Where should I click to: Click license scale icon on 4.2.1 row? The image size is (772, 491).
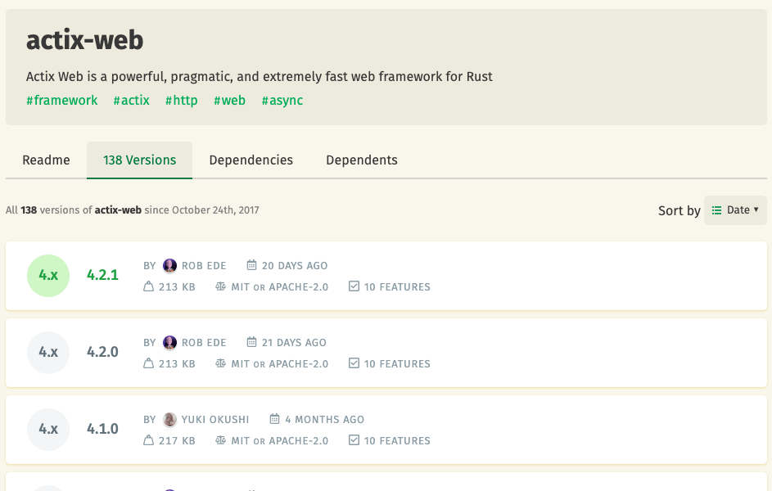[x=220, y=286]
